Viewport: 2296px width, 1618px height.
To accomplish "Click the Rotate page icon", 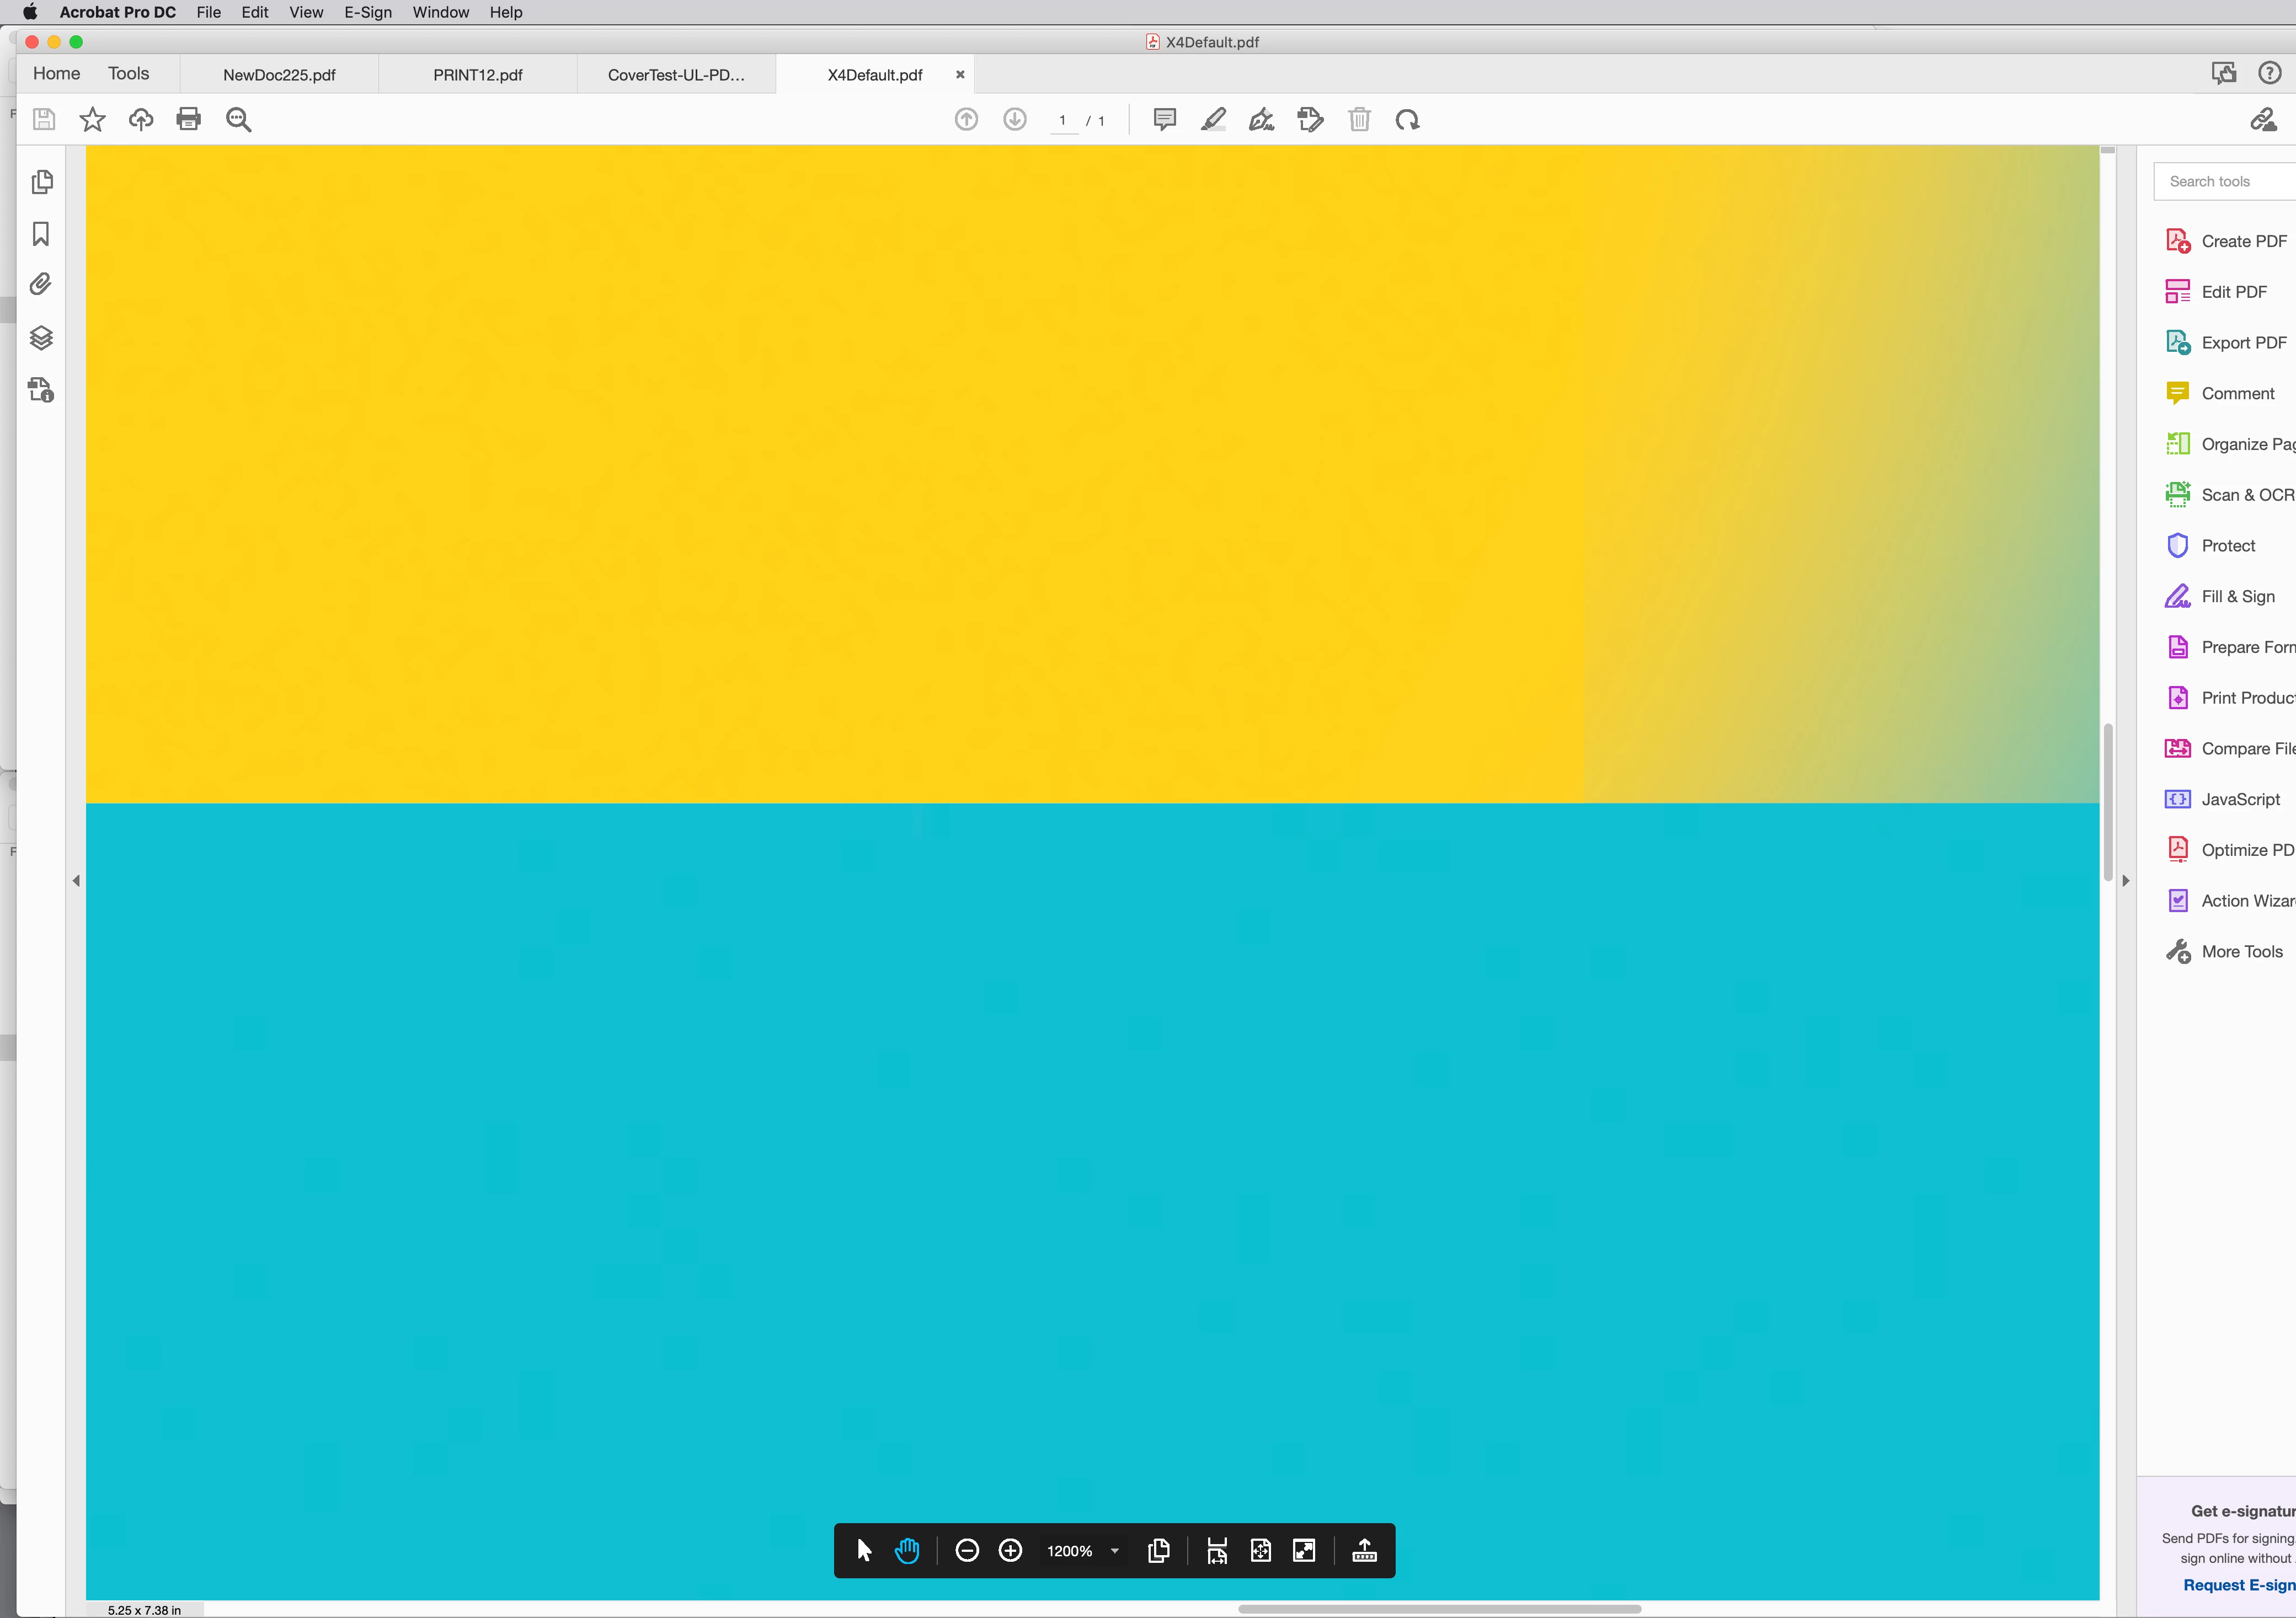I will 1407,120.
